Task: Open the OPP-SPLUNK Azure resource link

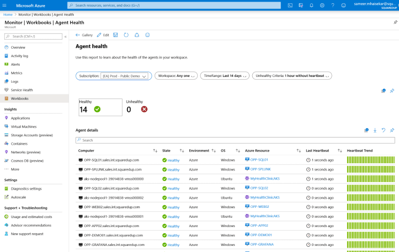Action: point(261,169)
